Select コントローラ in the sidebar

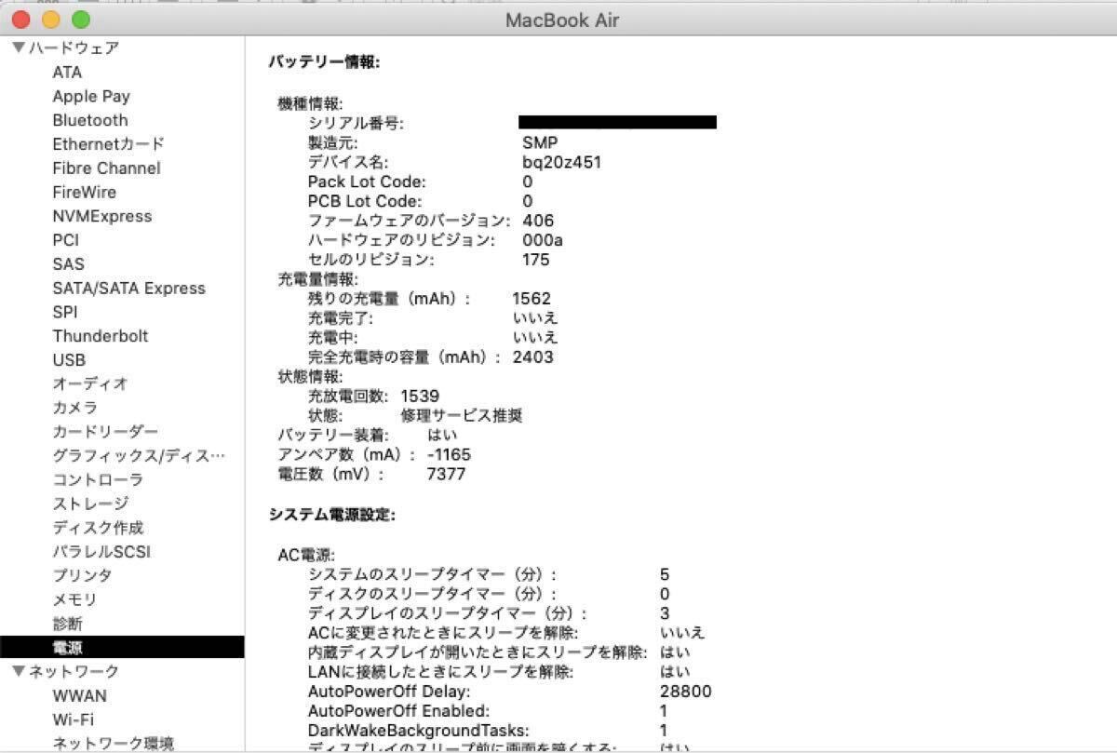coord(98,480)
